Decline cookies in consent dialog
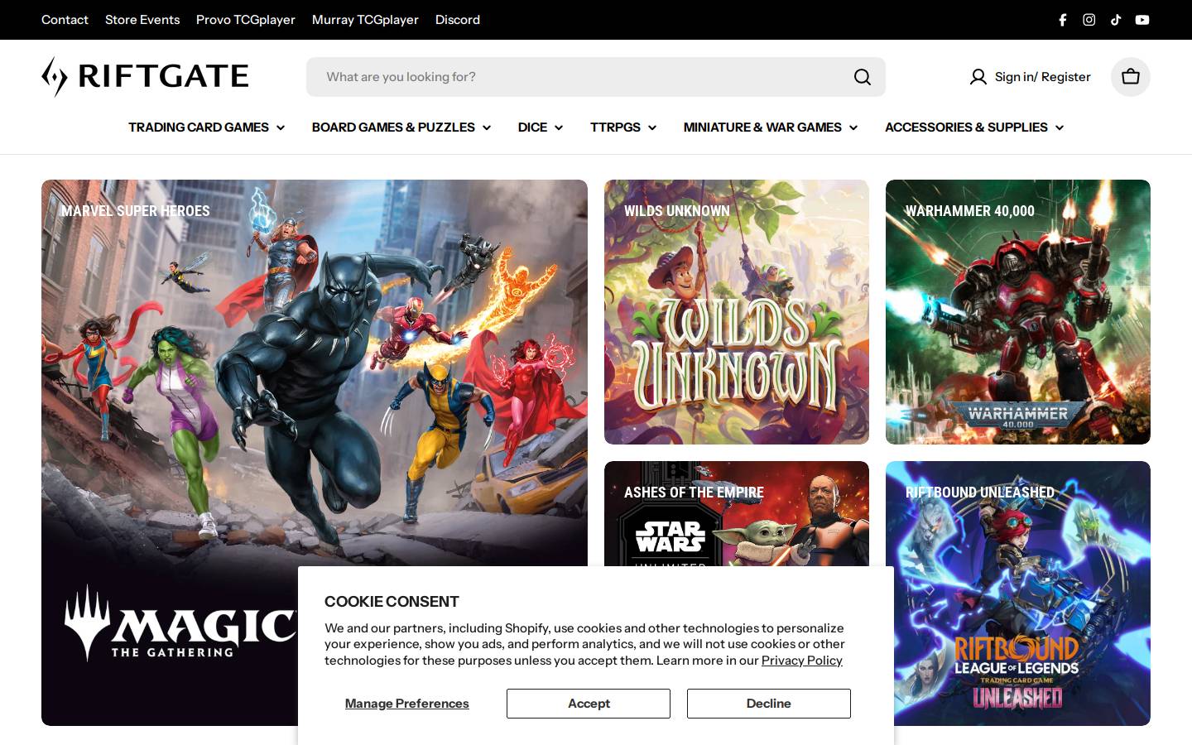Image resolution: width=1192 pixels, height=745 pixels. [x=769, y=704]
